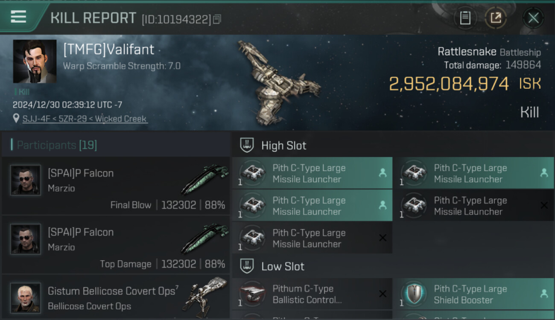Image resolution: width=555 pixels, height=320 pixels.
Task: Open the hamburger menu icon
Action: coord(18,17)
